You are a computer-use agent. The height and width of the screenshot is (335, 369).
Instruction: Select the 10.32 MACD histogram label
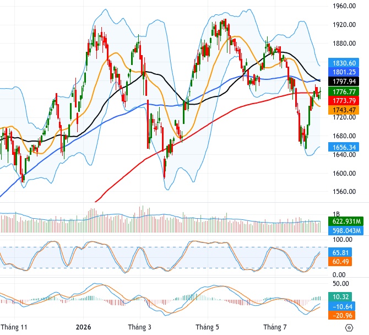tap(340, 296)
